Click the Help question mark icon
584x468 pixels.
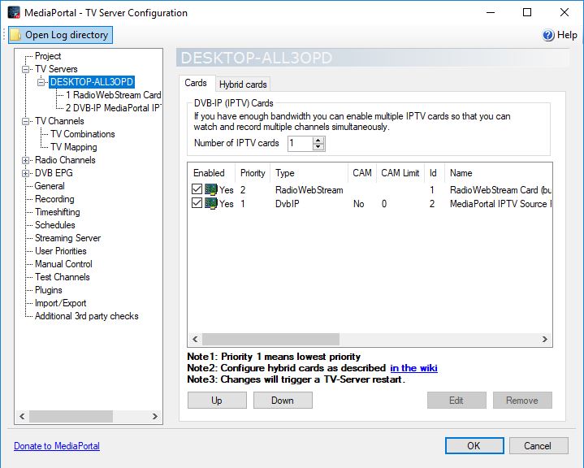point(548,35)
